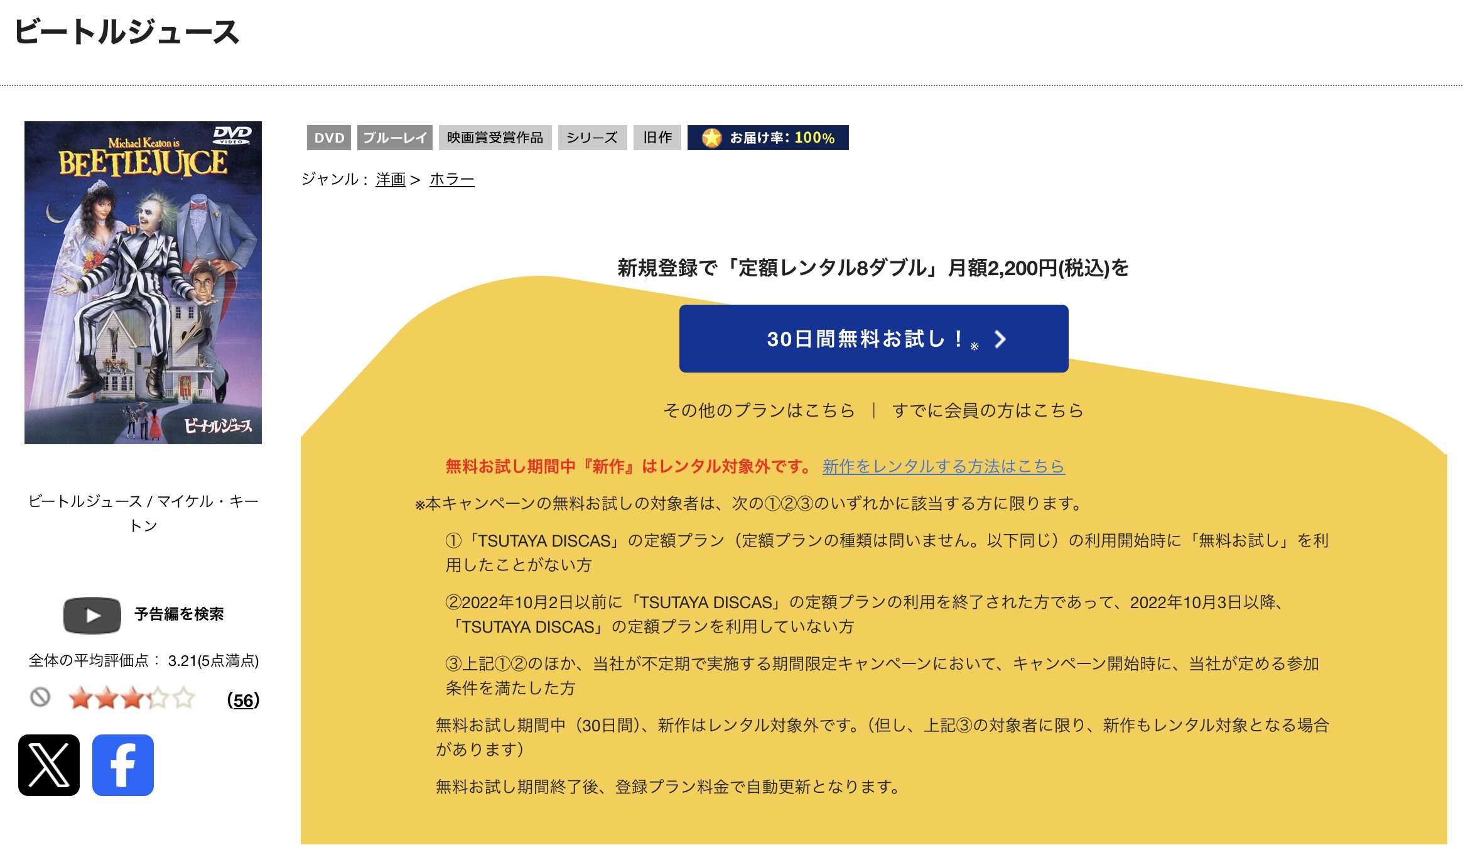Viewport: 1463px width, 867px height.
Task: Click the arrow chevron on free trial button
Action: click(1000, 339)
